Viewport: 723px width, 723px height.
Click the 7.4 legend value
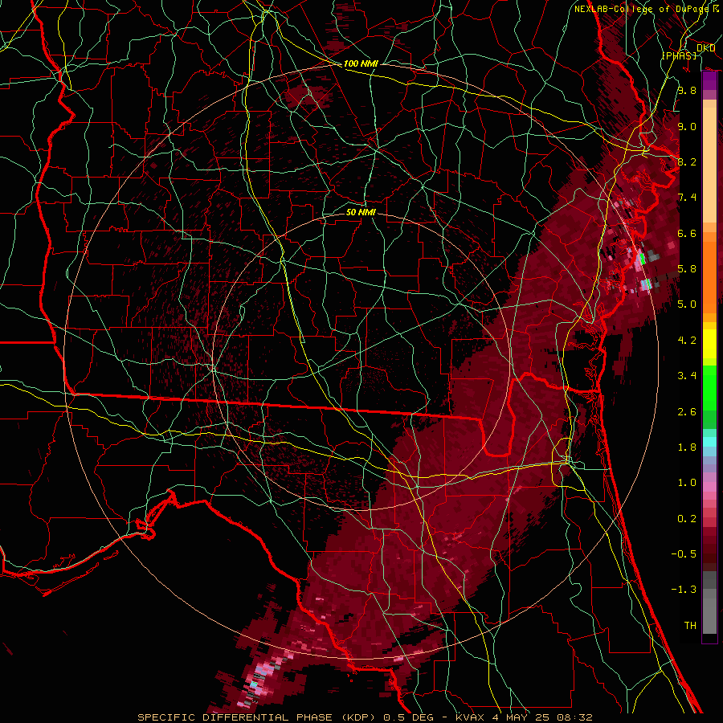pyautogui.click(x=687, y=198)
